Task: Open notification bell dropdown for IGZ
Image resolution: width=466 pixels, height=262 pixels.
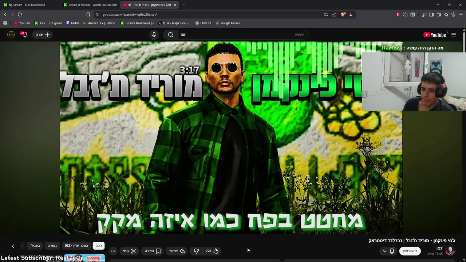Action: 388,251
